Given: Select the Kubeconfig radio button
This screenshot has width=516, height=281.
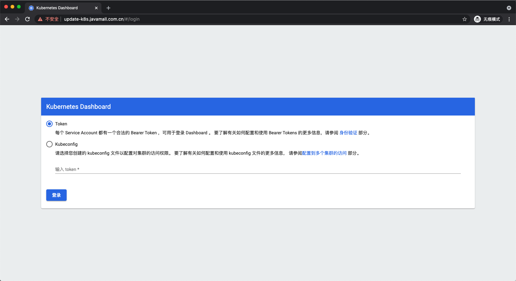Looking at the screenshot, I should pos(49,144).
